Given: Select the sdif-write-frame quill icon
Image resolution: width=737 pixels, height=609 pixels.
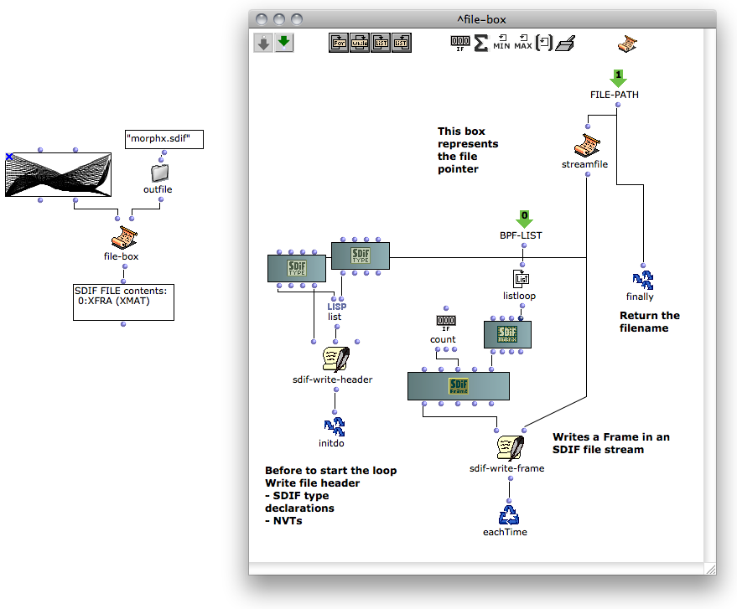Looking at the screenshot, I should pyautogui.click(x=510, y=447).
